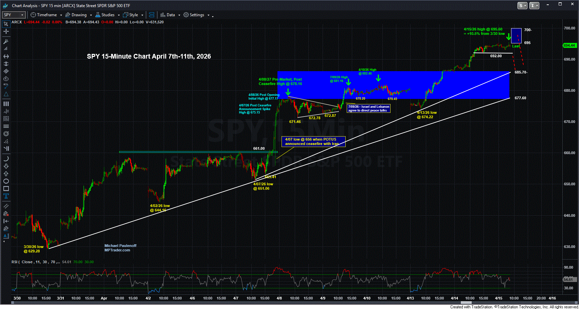
Task: Click the 694.44 last price marker
Action: pos(569,45)
